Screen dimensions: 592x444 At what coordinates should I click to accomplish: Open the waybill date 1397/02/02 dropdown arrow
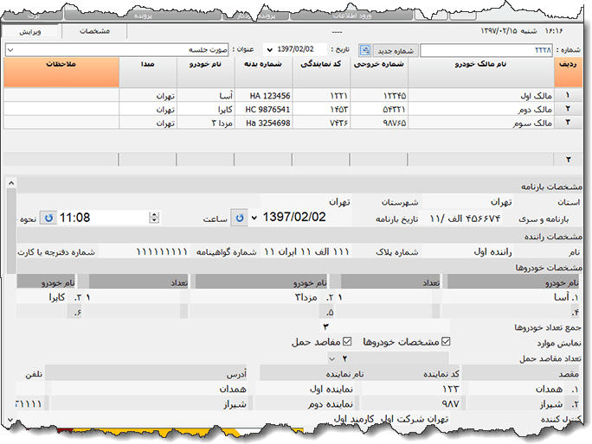tap(254, 217)
